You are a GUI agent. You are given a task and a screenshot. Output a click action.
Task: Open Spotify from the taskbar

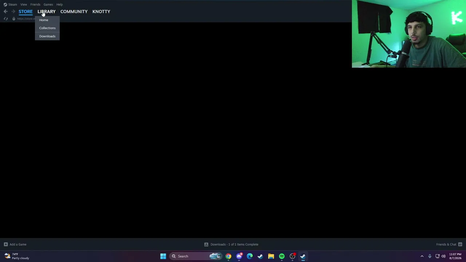click(282, 256)
